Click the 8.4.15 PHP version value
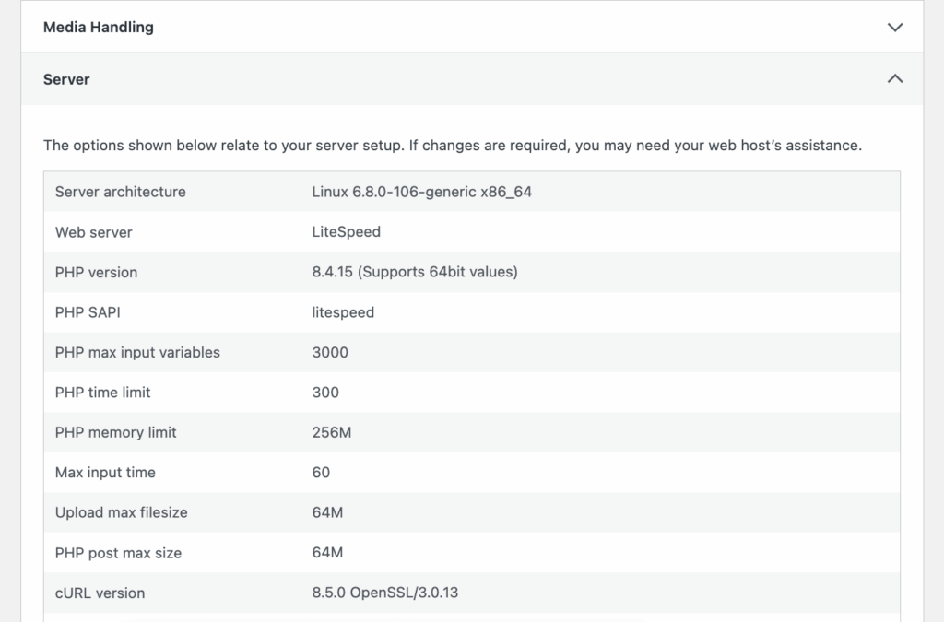Screen dimensions: 944x622 [414, 273]
